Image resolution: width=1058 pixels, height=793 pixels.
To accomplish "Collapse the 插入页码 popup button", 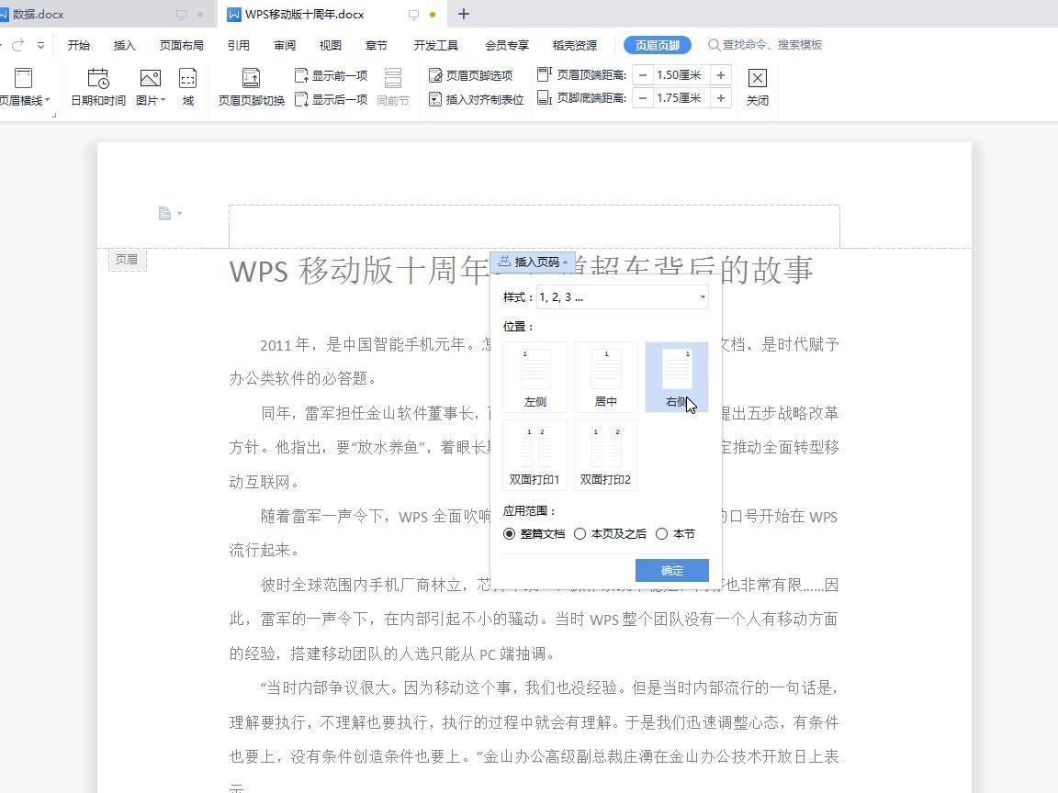I will pos(533,262).
